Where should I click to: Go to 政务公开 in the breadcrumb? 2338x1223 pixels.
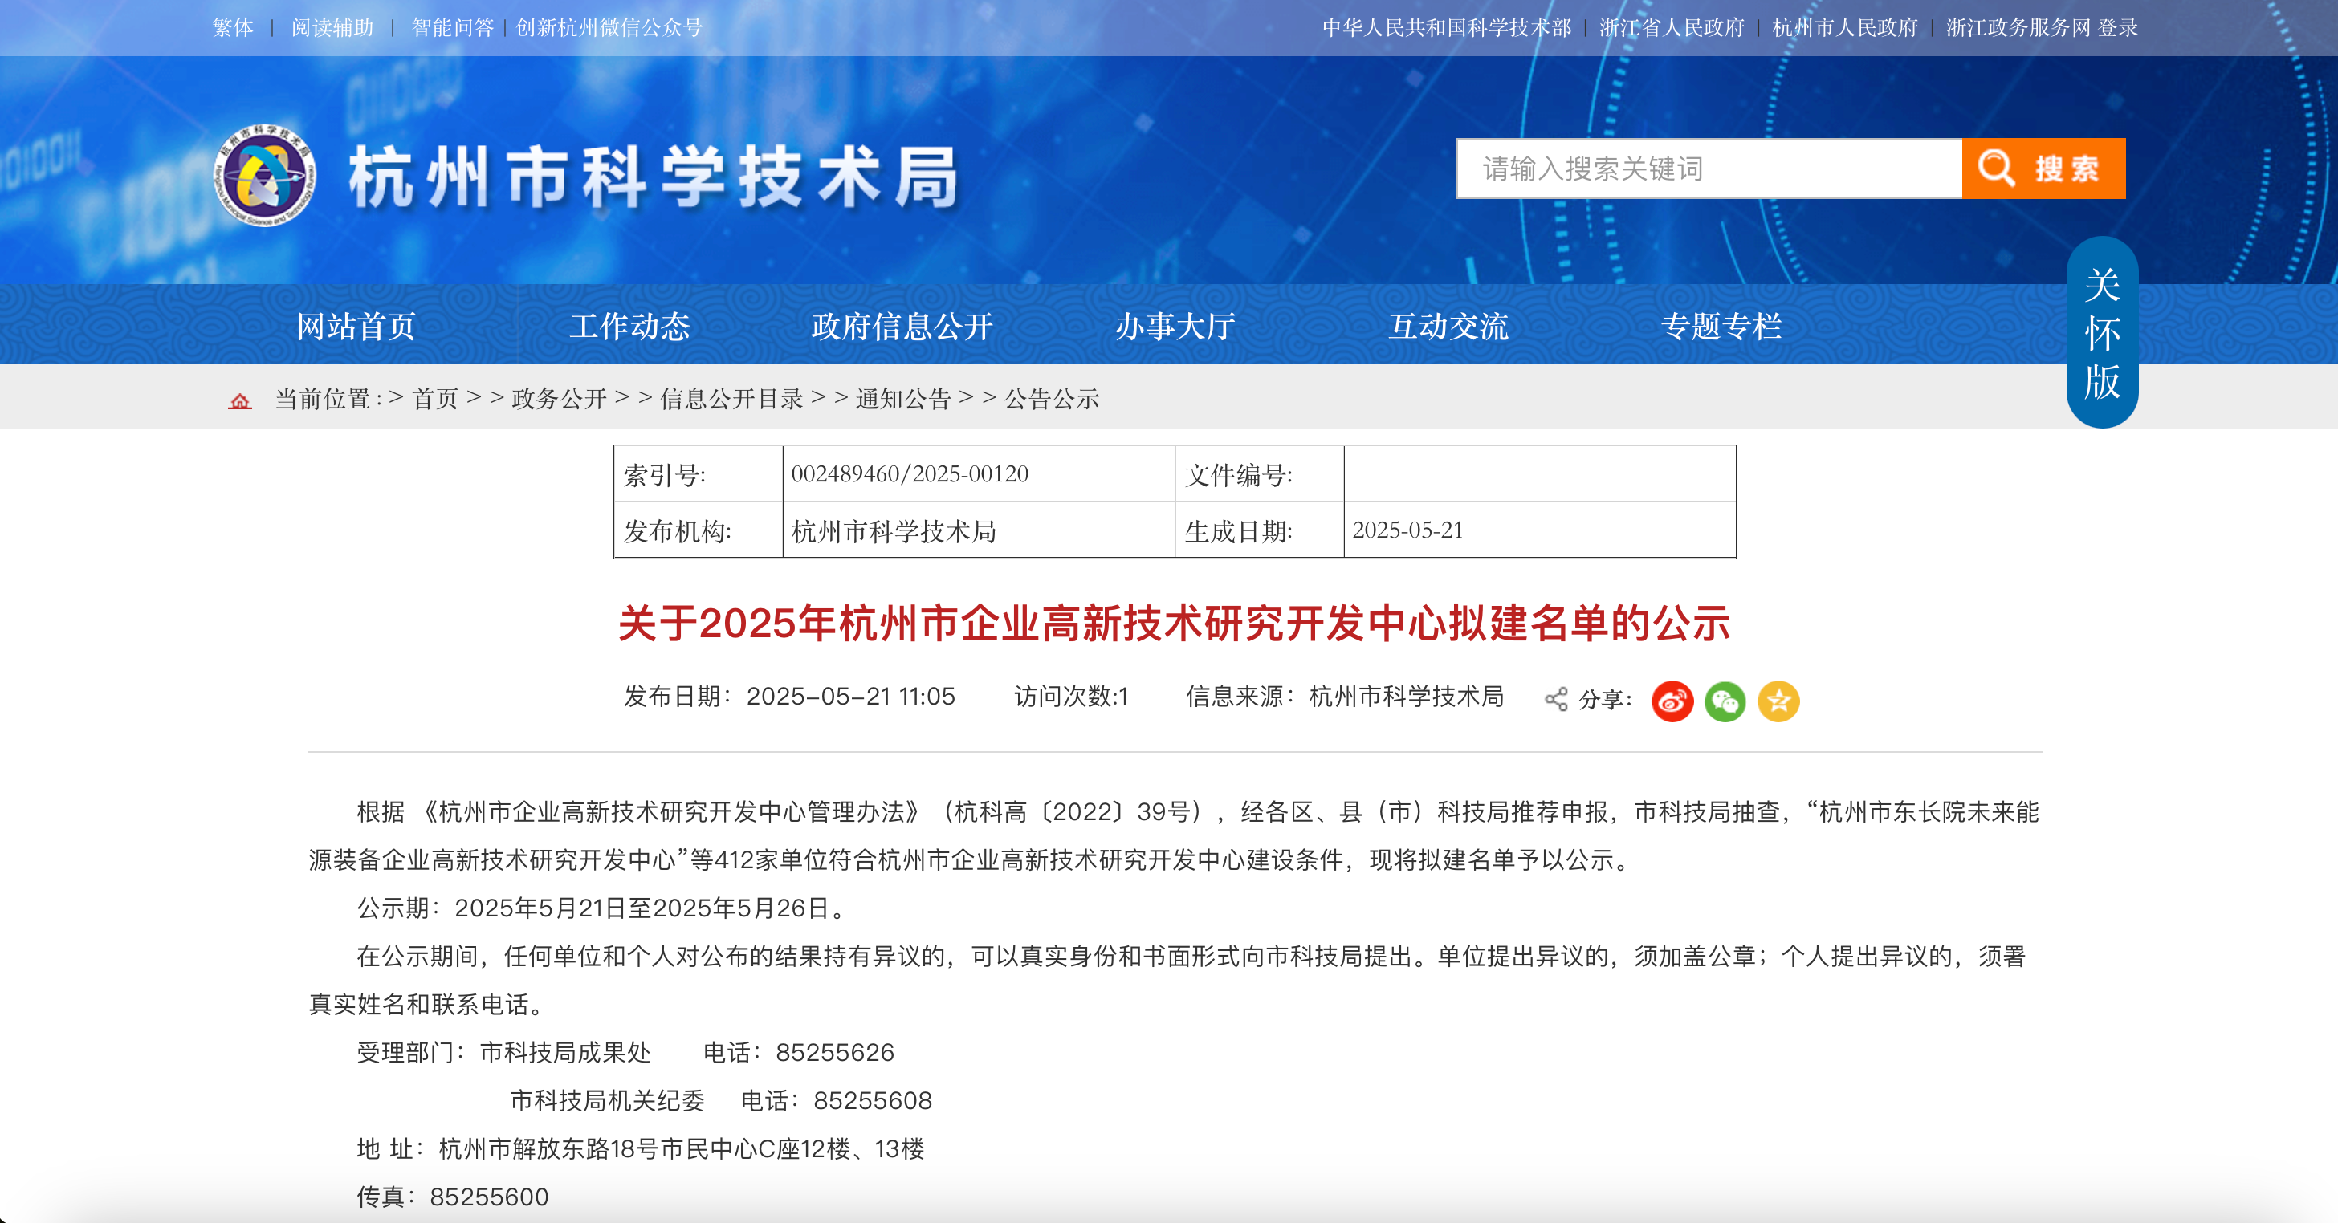559,398
